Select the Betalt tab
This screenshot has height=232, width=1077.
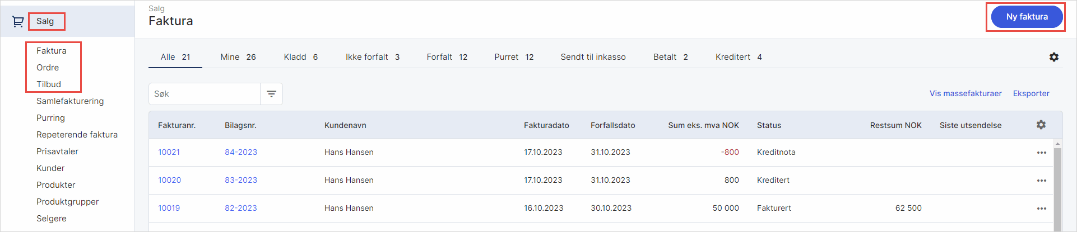pos(670,57)
